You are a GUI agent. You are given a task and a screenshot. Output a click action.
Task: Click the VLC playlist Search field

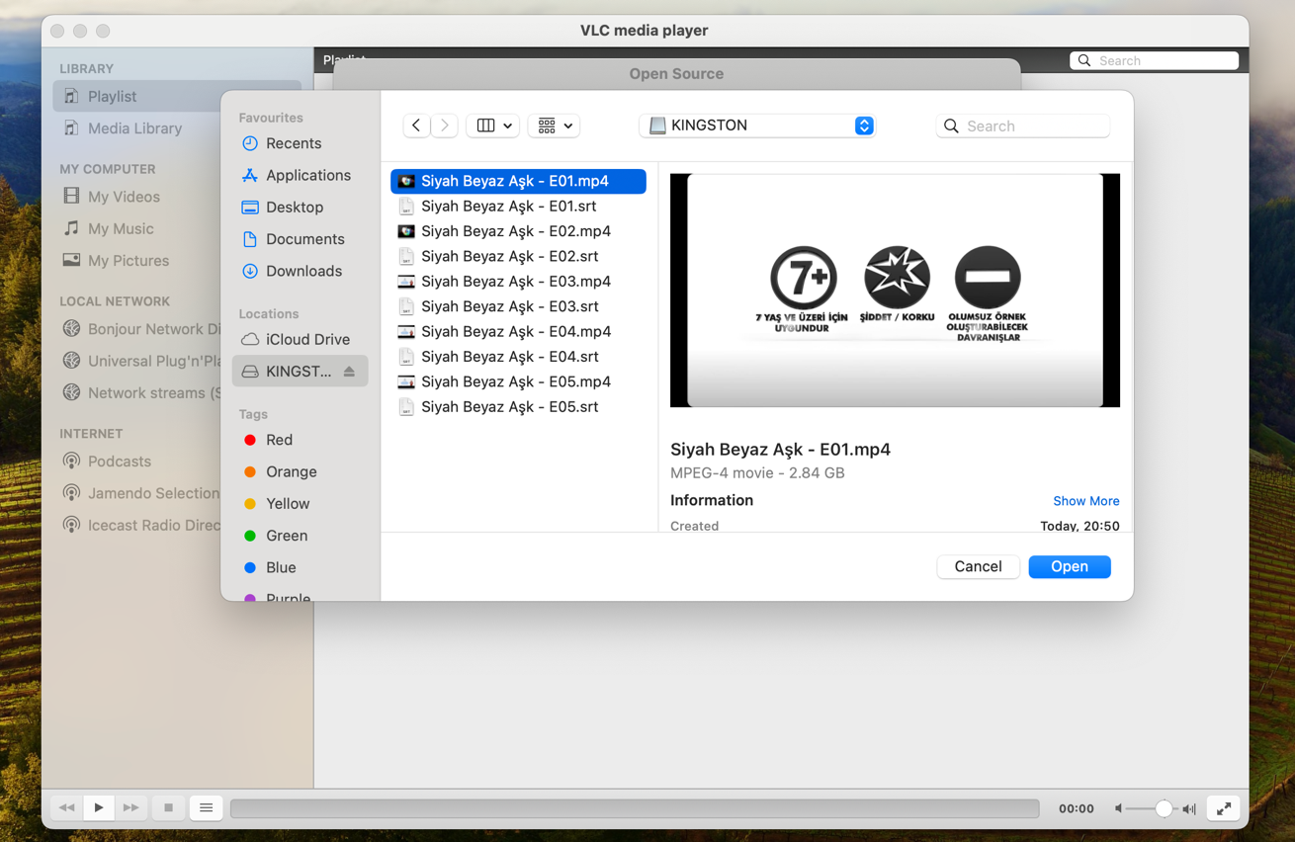point(1155,60)
